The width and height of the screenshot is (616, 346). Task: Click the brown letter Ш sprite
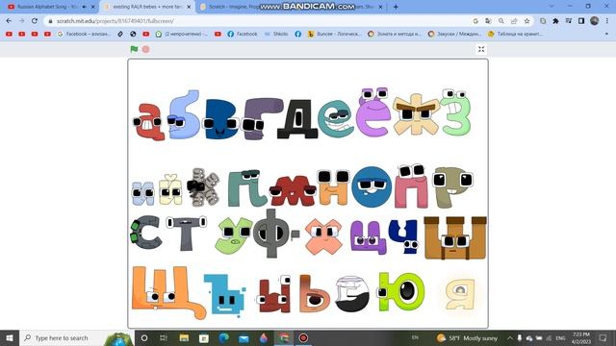(455, 238)
